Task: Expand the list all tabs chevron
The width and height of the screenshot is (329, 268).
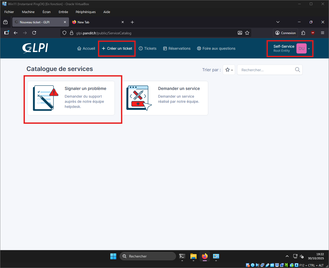Action: point(278,22)
